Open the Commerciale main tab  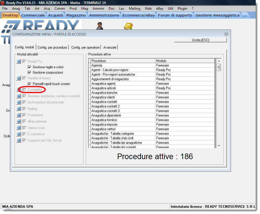click(x=33, y=15)
